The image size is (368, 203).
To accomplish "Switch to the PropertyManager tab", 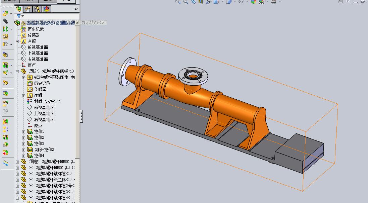I will click(x=28, y=9).
